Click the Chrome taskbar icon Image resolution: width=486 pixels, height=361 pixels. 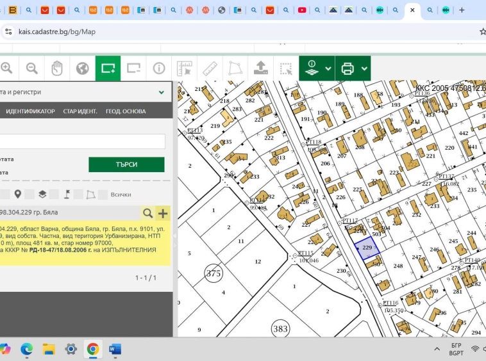coord(93,349)
